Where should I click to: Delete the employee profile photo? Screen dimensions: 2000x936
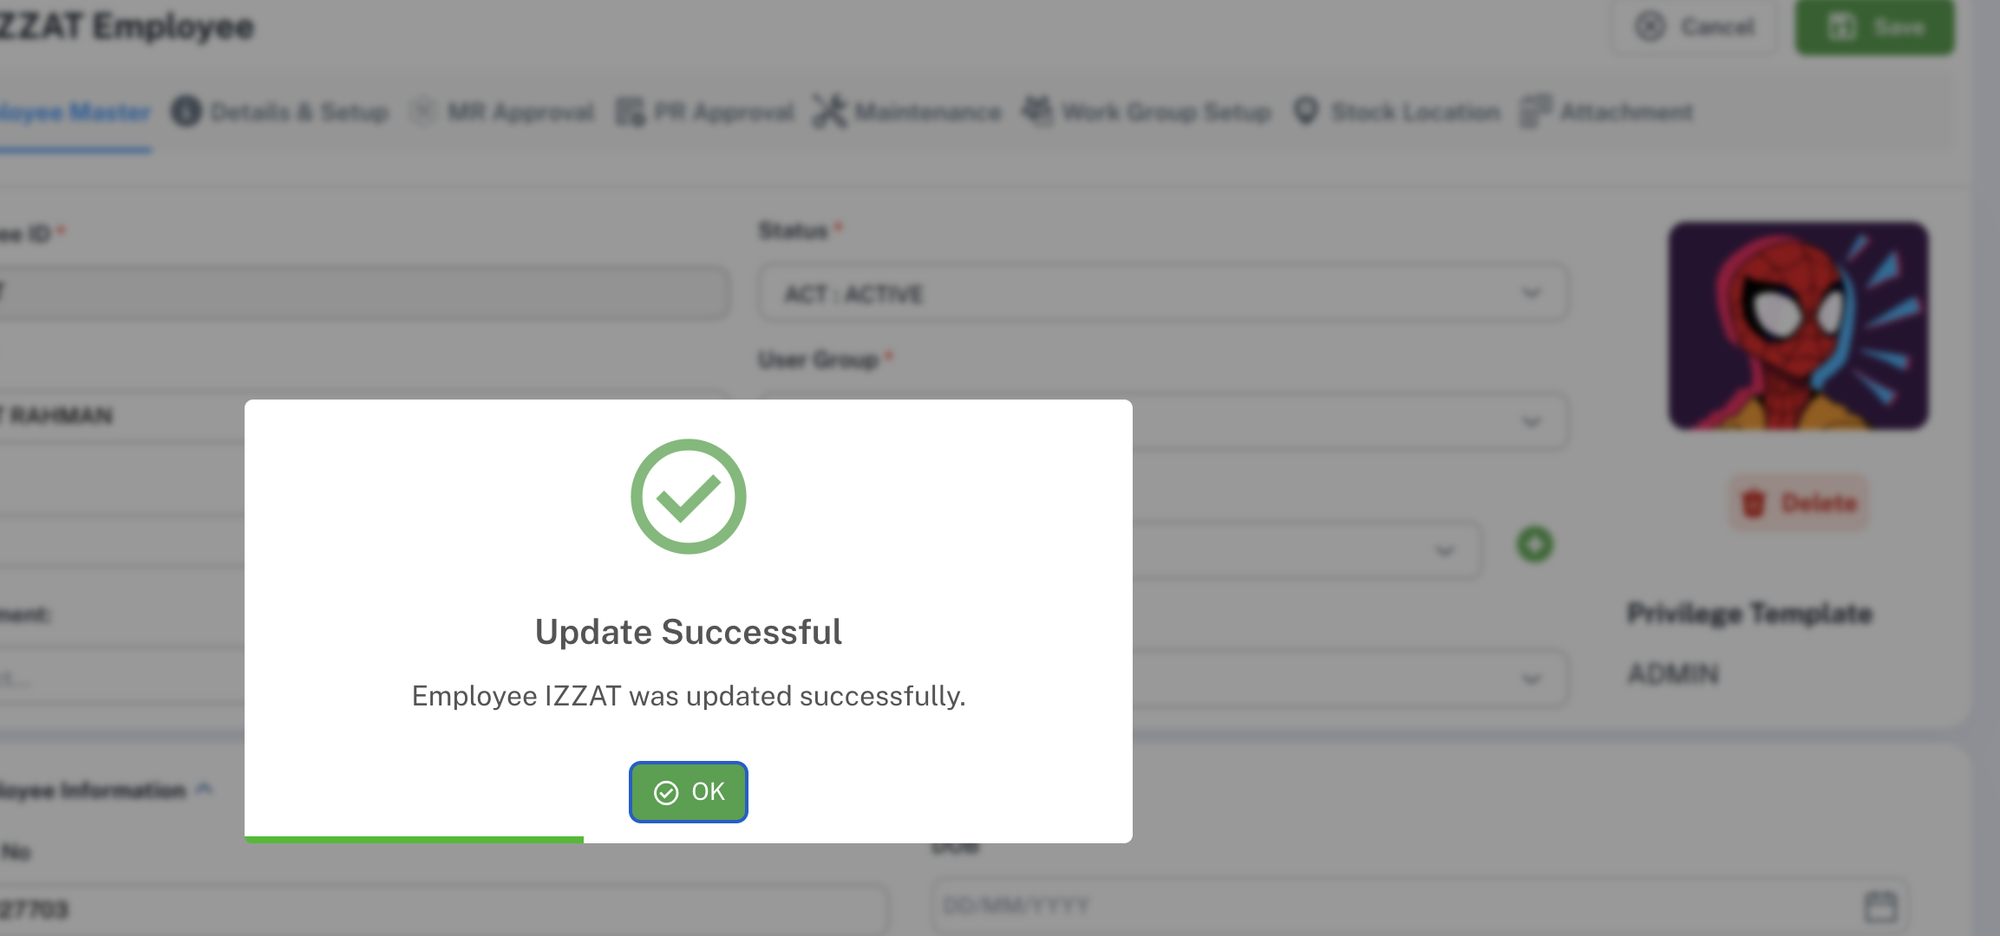[1800, 503]
